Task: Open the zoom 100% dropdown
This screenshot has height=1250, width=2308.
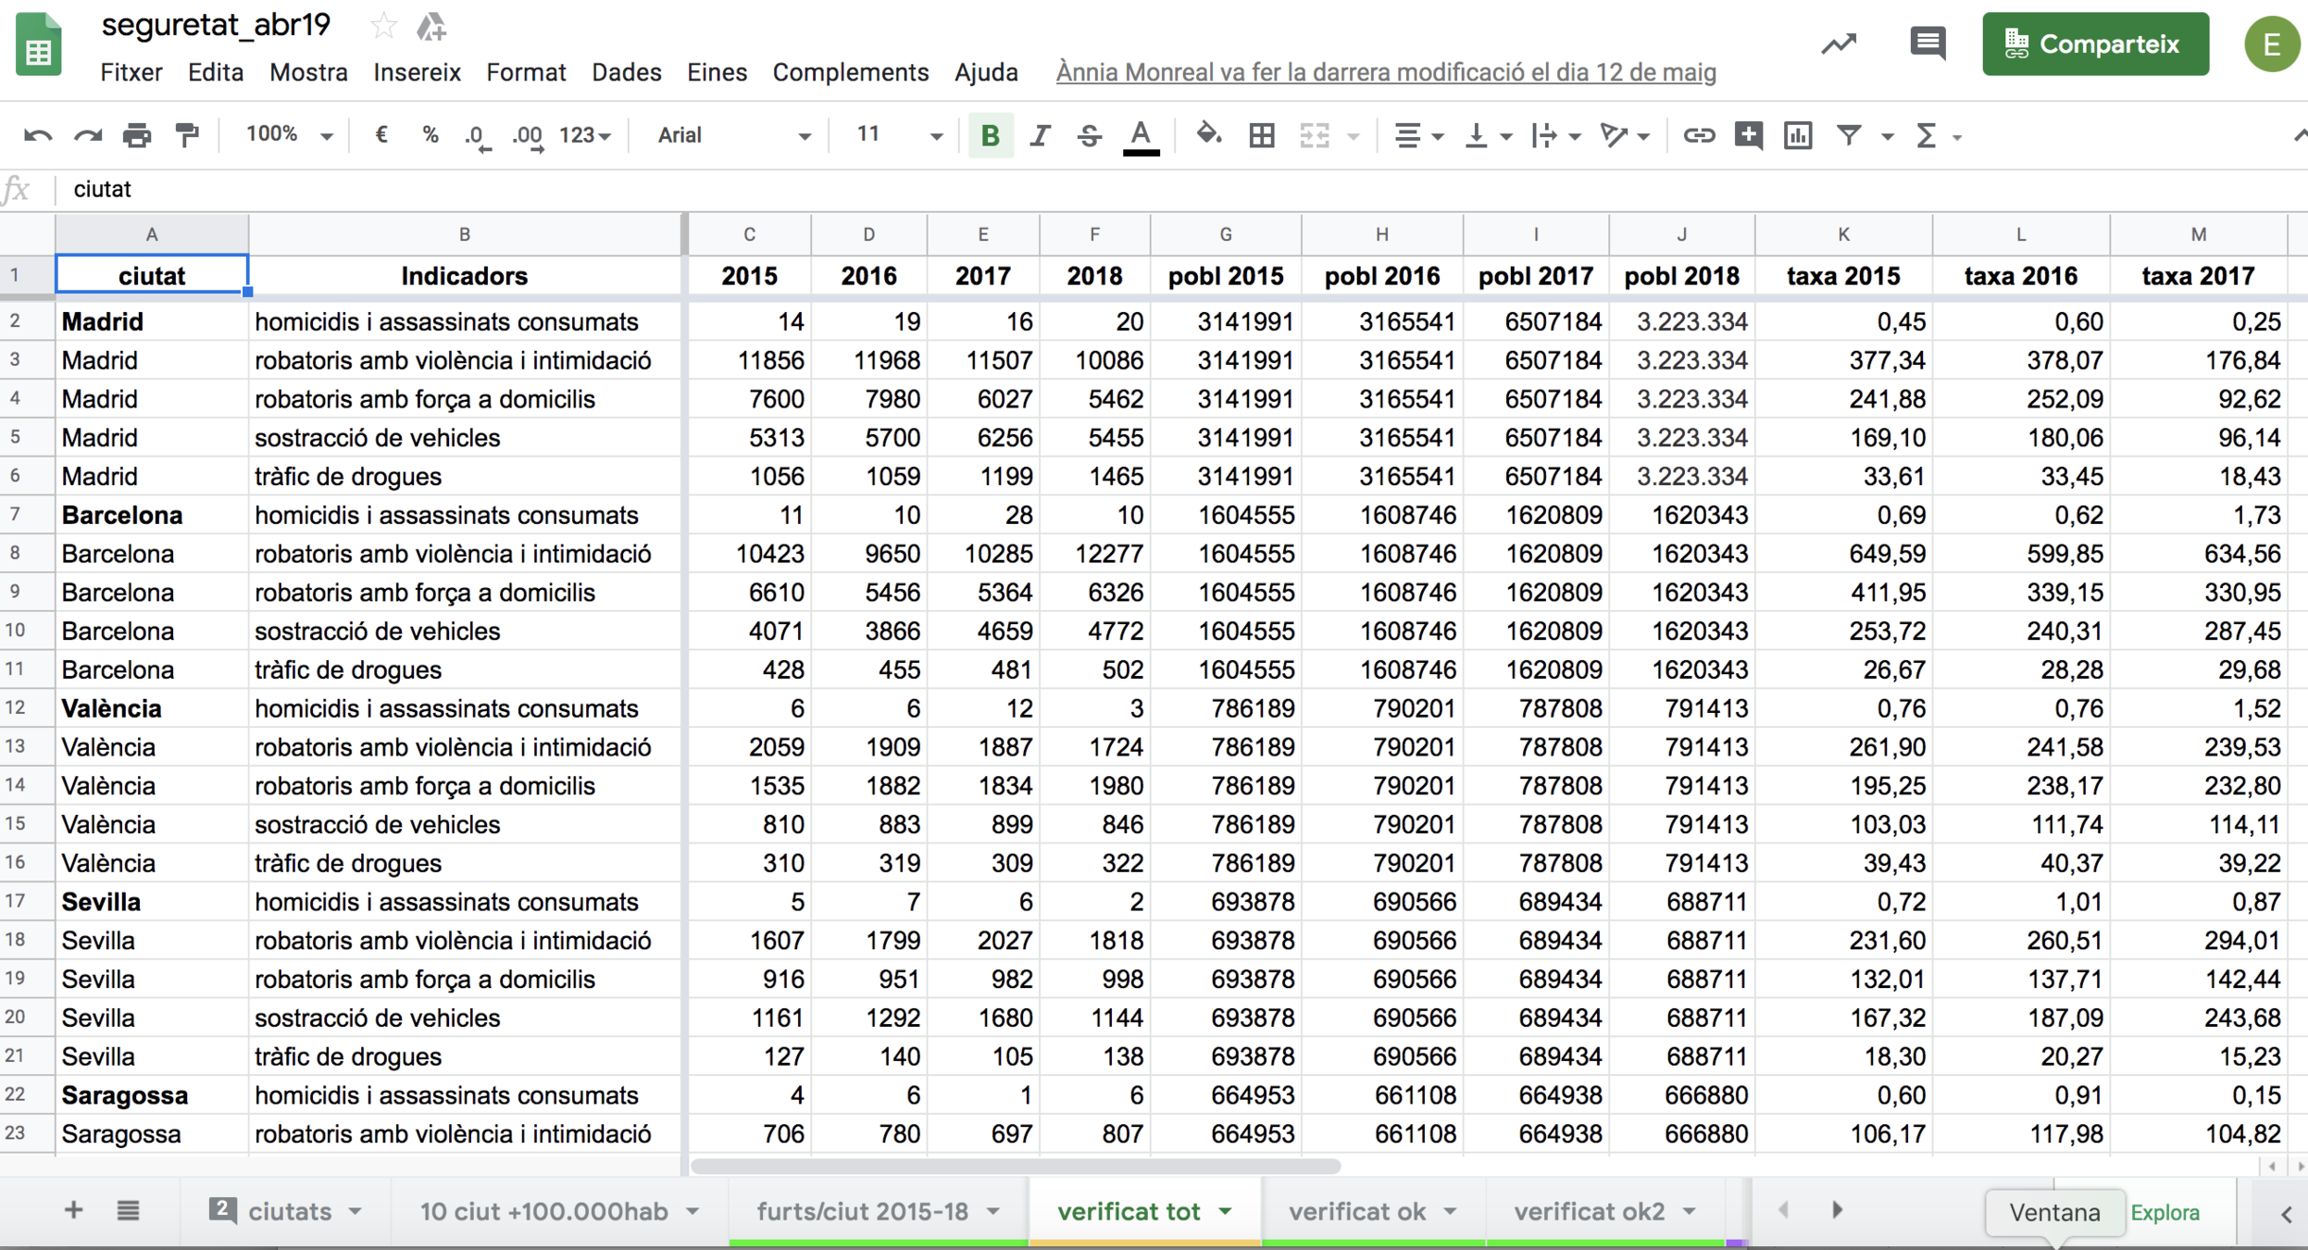Action: [288, 136]
